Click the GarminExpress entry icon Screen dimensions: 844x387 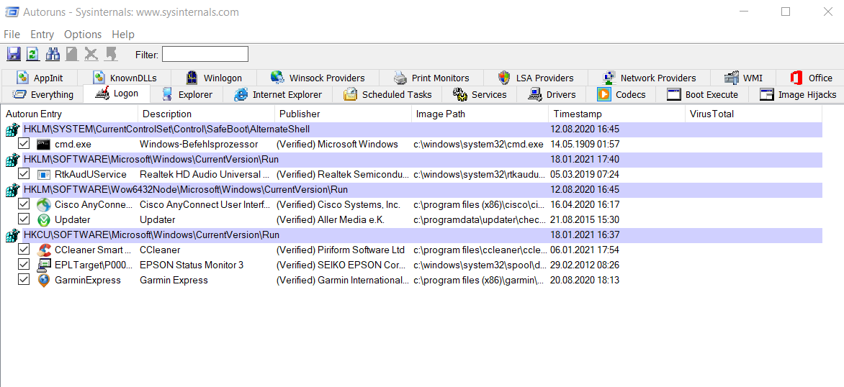(44, 280)
